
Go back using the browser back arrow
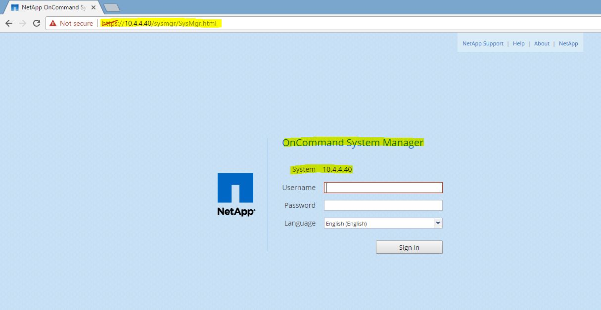click(x=9, y=23)
